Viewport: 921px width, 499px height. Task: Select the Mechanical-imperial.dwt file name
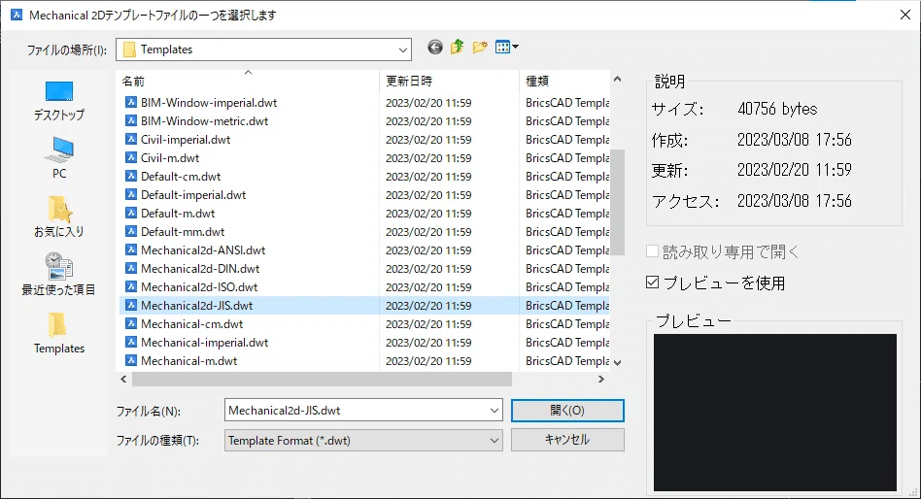[204, 342]
